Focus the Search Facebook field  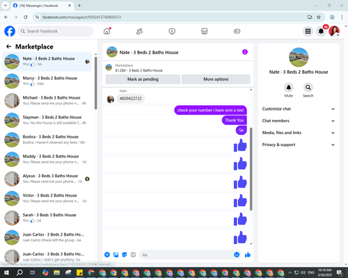pos(56,31)
